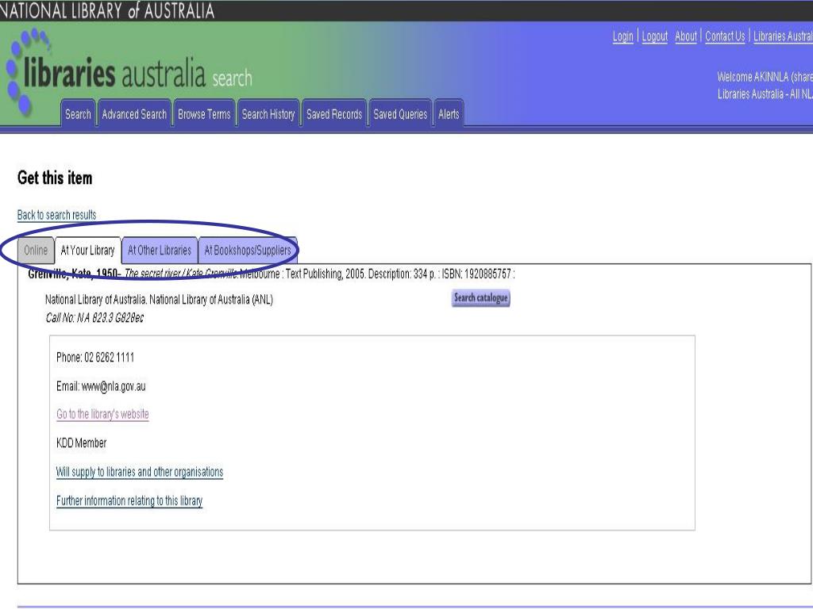Click the Login link
This screenshot has height=609, width=813.
[x=622, y=36]
